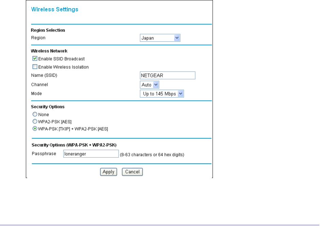This screenshot has height=248, width=320.
Task: Click the Wireless Settings page title
Action: [55, 10]
